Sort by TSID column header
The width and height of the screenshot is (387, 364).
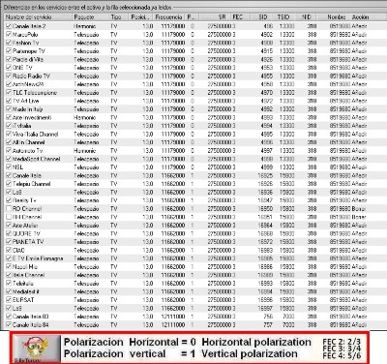[x=283, y=17]
